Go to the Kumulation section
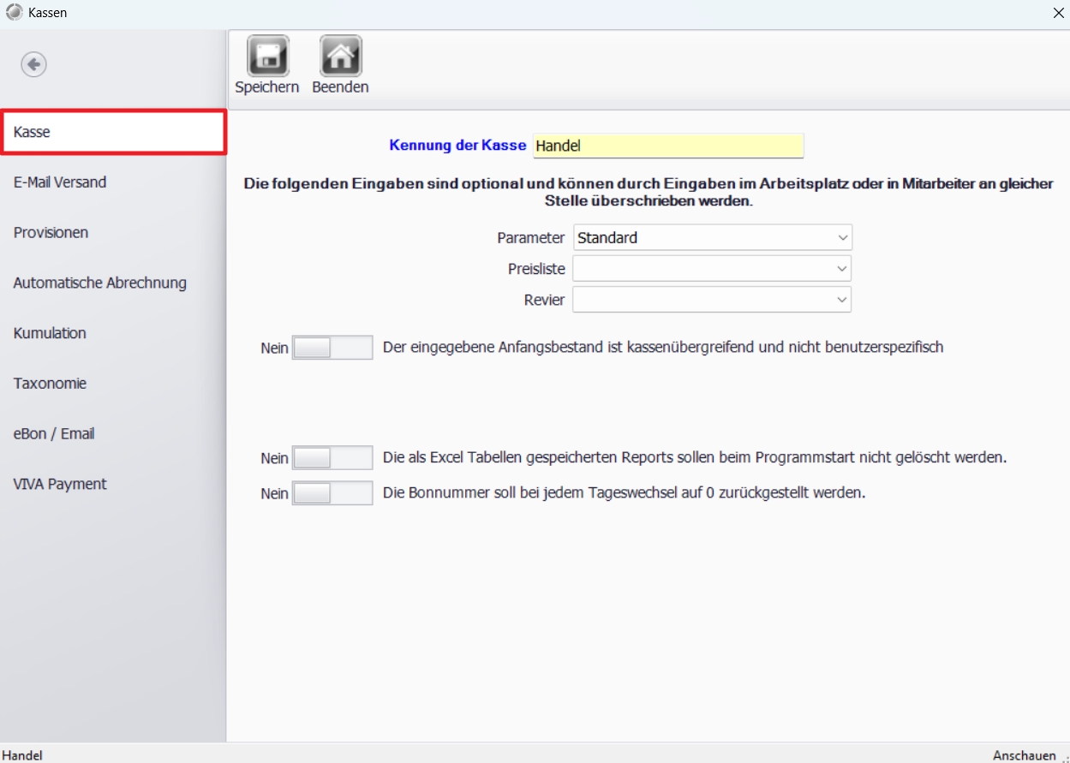 pos(50,333)
